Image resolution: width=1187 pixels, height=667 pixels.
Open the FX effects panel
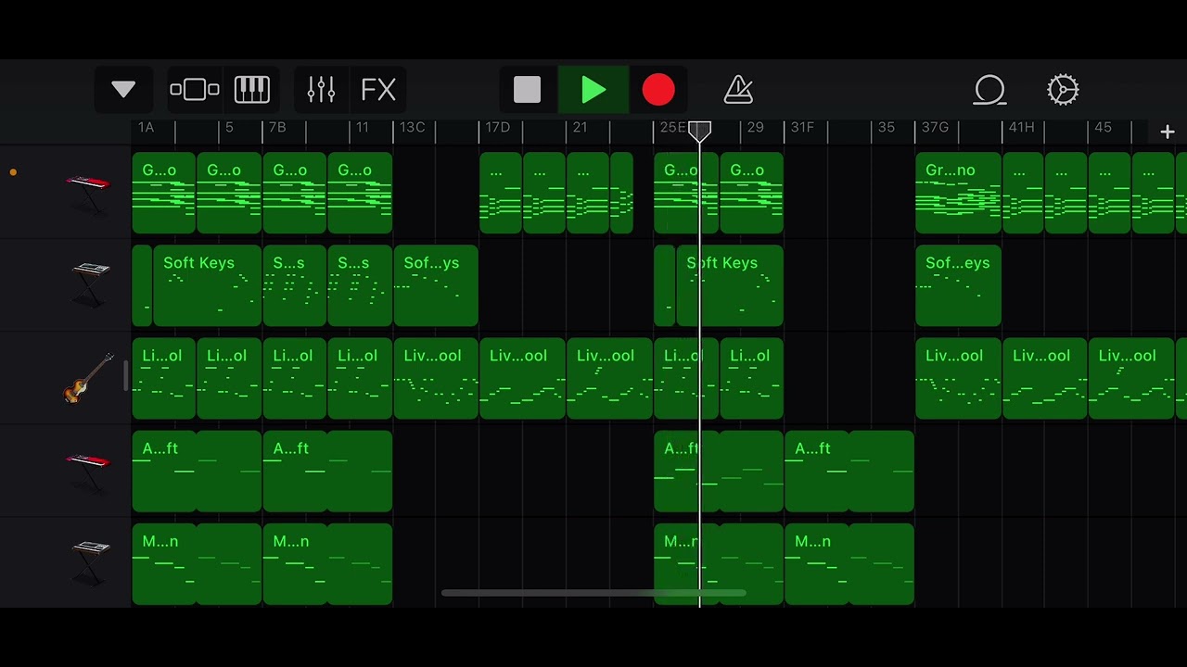[378, 90]
